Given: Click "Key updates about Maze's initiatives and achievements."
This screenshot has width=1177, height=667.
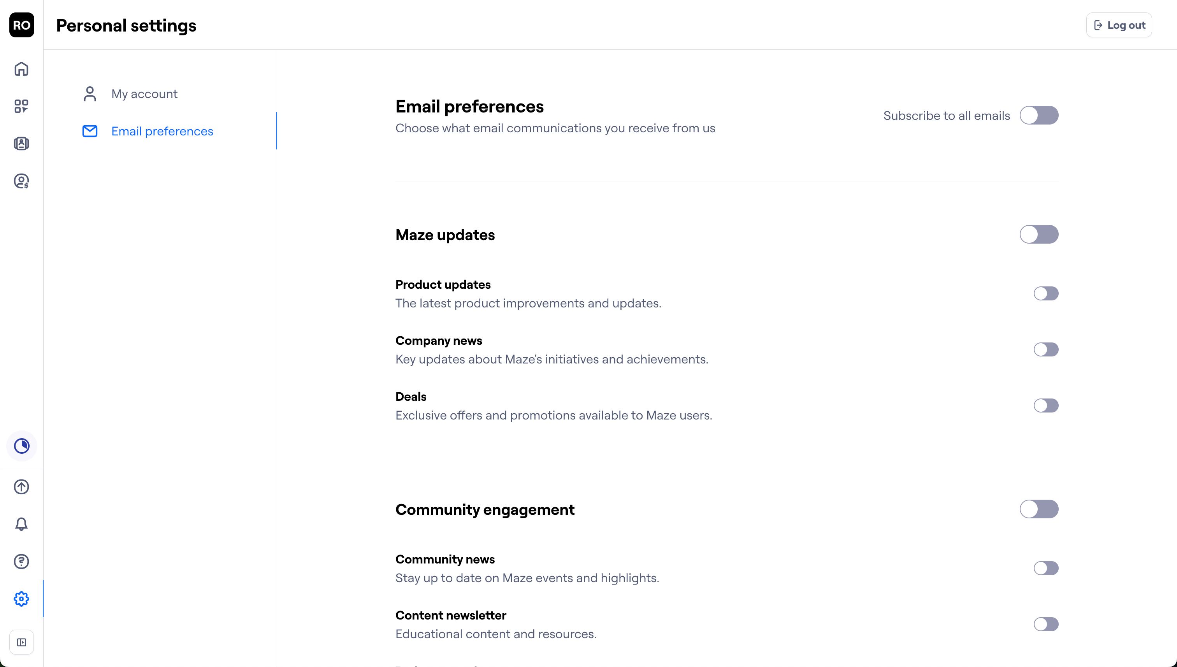Looking at the screenshot, I should pyautogui.click(x=552, y=359).
